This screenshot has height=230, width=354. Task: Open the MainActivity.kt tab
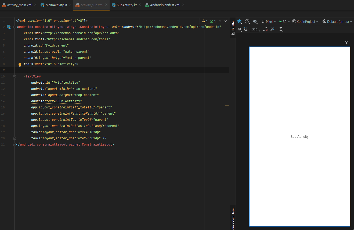(56, 5)
